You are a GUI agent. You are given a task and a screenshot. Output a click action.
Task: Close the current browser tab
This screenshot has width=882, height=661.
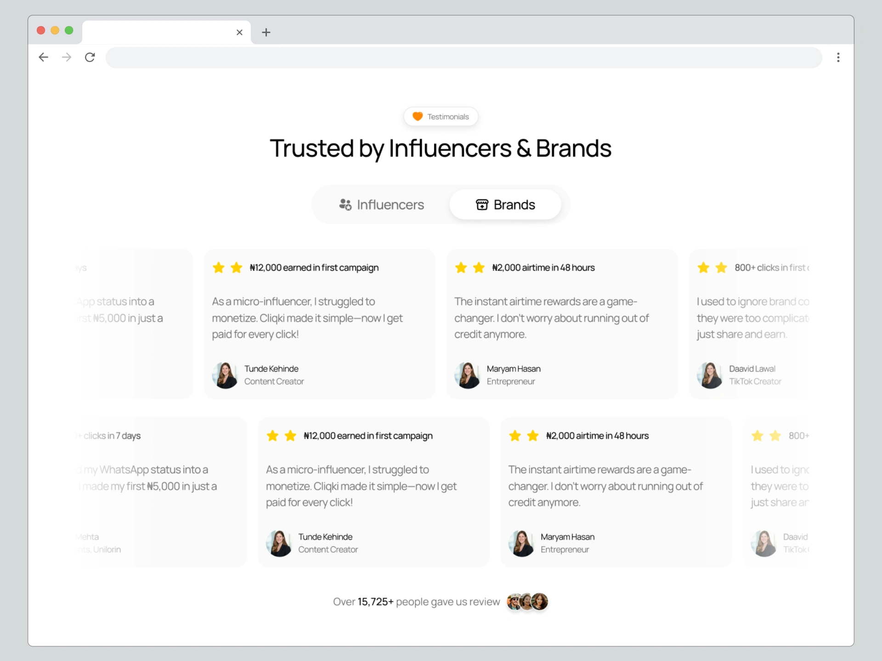coord(239,32)
